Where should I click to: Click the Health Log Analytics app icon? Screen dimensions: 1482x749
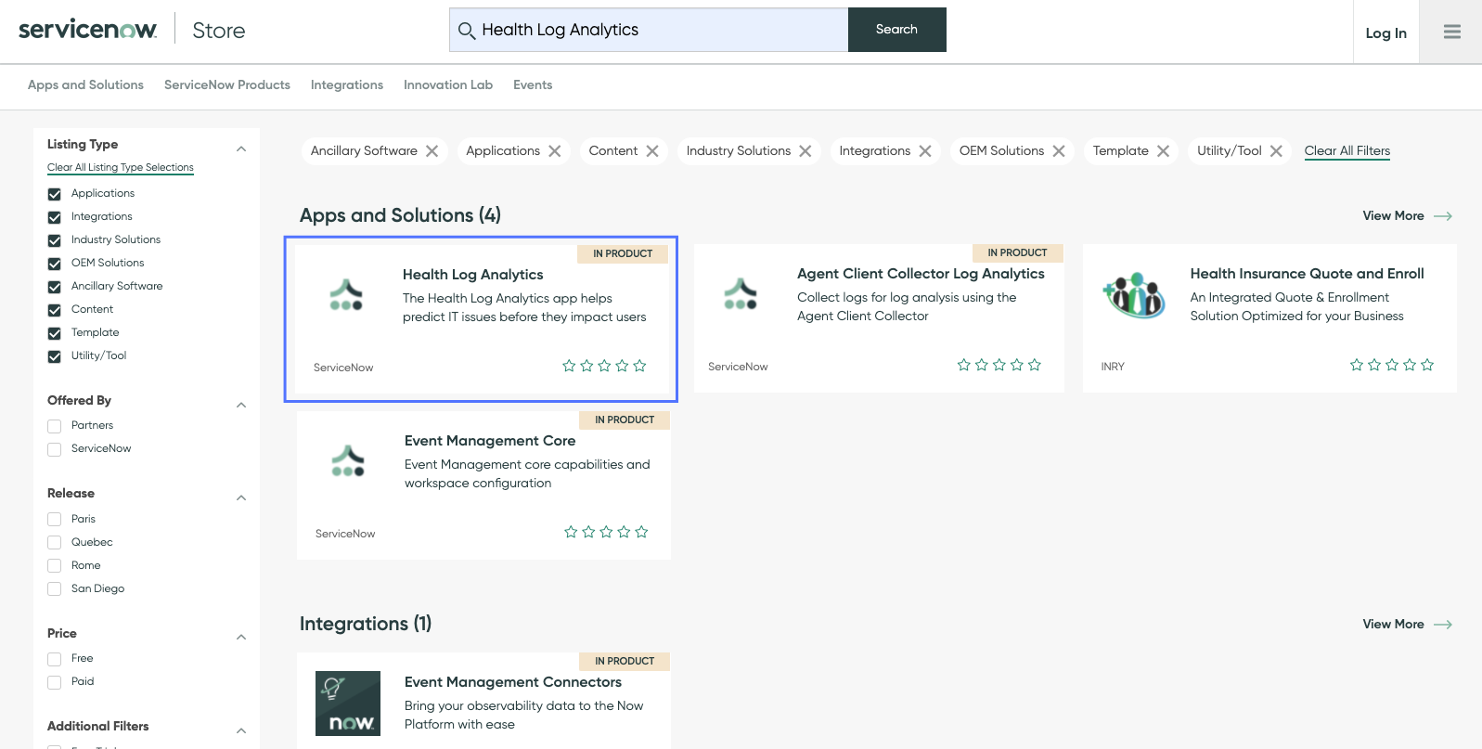coord(346,294)
